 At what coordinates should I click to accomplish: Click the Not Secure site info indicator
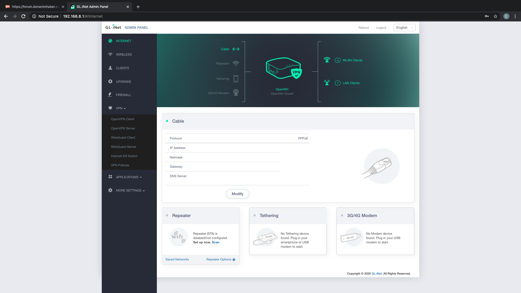[x=45, y=16]
